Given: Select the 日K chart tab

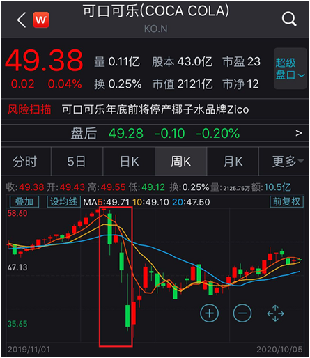Looking at the screenshot, I should [x=130, y=162].
